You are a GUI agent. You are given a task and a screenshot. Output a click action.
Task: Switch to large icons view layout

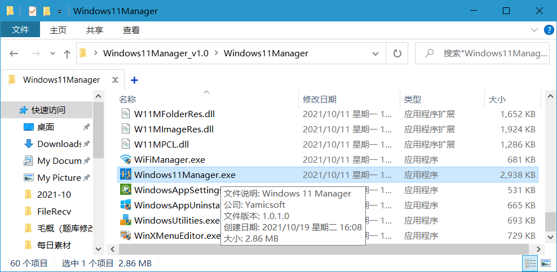coord(545,263)
